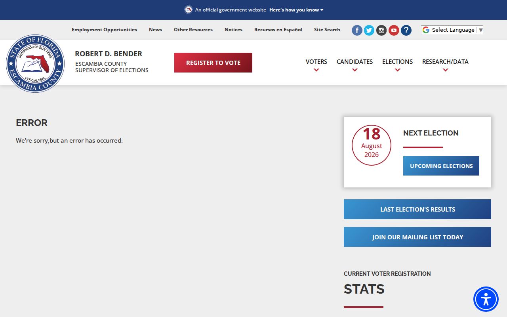Click the Google logo in language selector
This screenshot has height=317, width=507.
426,30
